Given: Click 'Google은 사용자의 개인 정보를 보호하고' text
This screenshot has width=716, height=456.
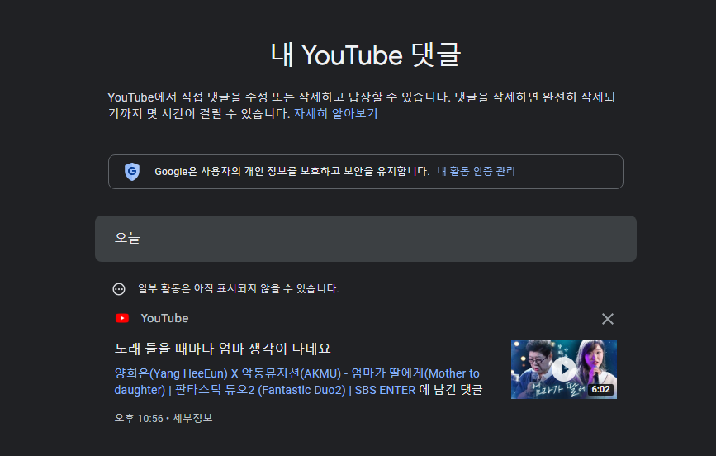Looking at the screenshot, I should point(248,171).
